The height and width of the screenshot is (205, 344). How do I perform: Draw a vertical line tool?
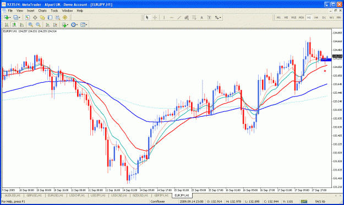[164, 18]
